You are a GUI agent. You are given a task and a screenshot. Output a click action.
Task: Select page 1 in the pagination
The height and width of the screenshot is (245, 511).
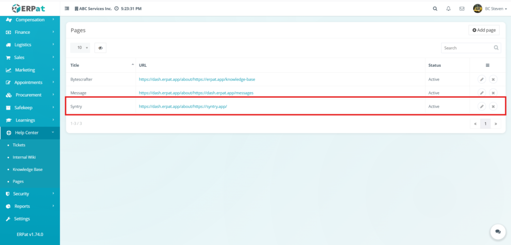tap(486, 123)
